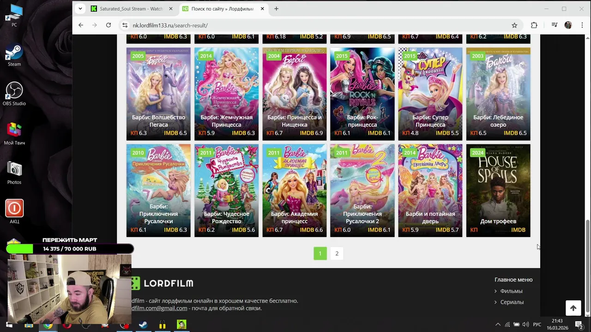Click the lordfilm gmail contact link
Viewport: 591px width, 332px height.
coord(159,308)
